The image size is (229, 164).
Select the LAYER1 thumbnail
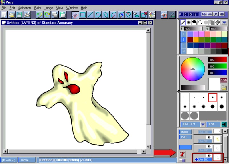tap(217, 139)
